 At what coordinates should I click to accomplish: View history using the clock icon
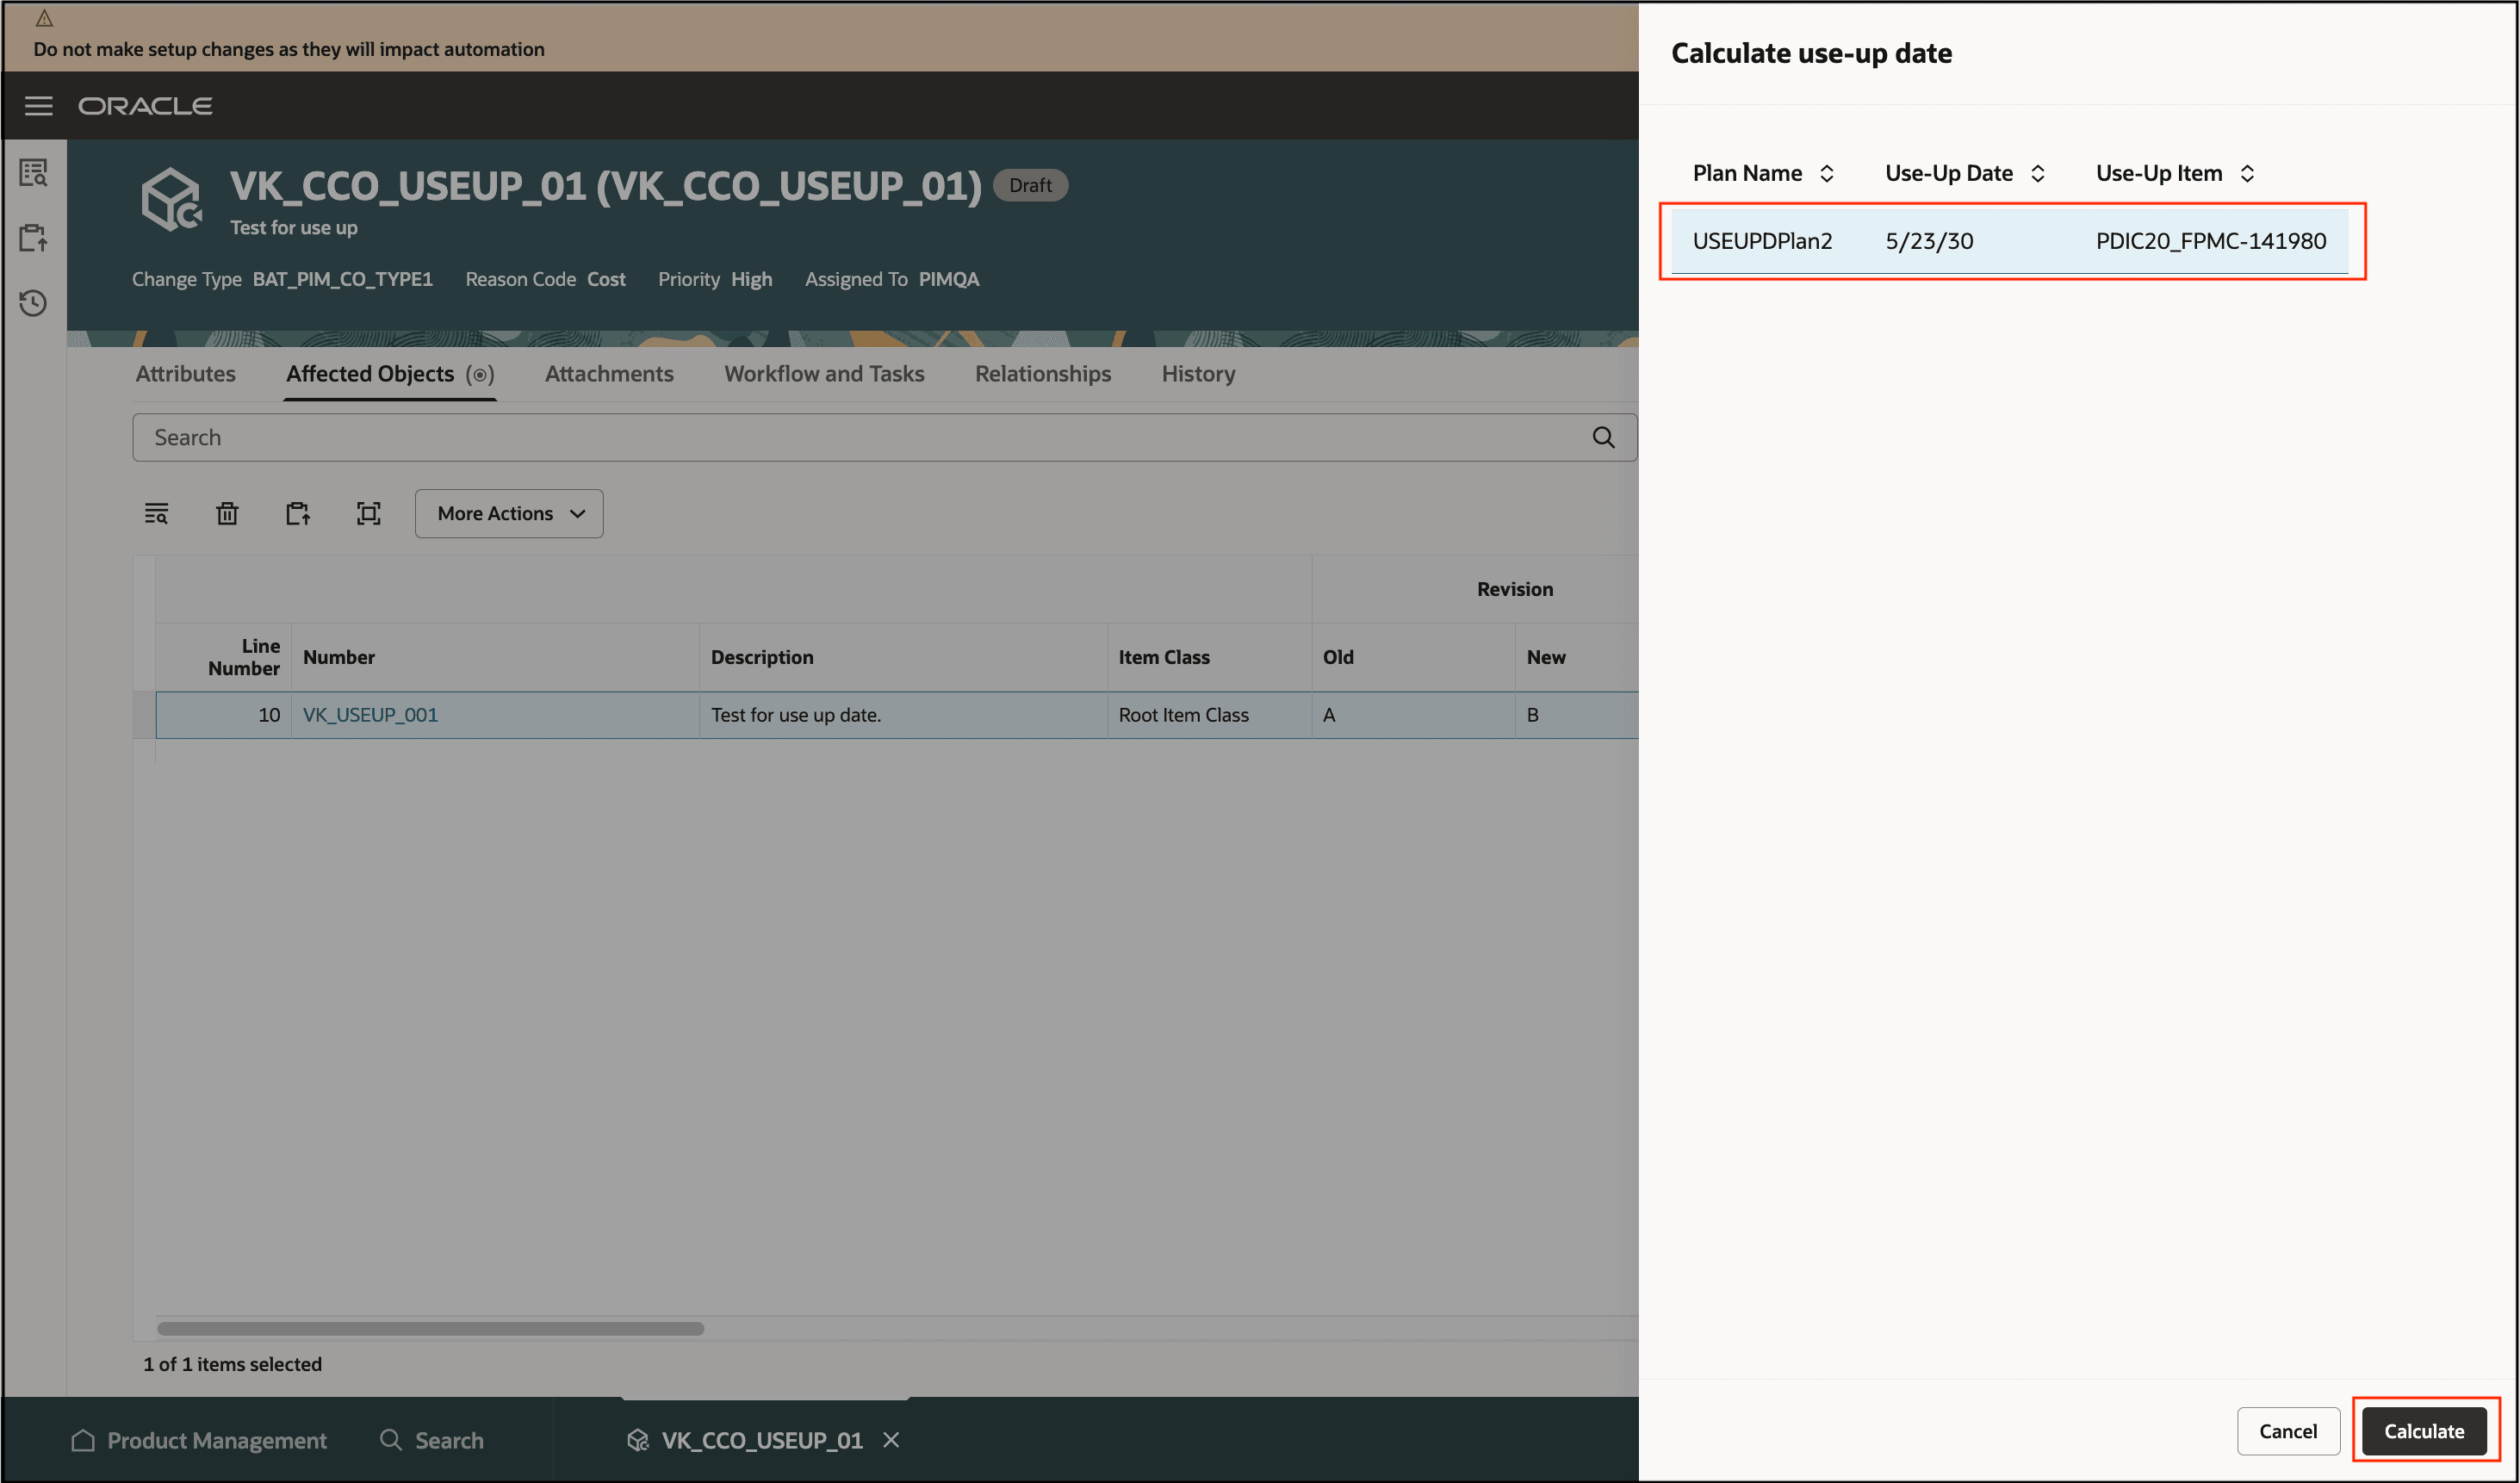tap(33, 303)
